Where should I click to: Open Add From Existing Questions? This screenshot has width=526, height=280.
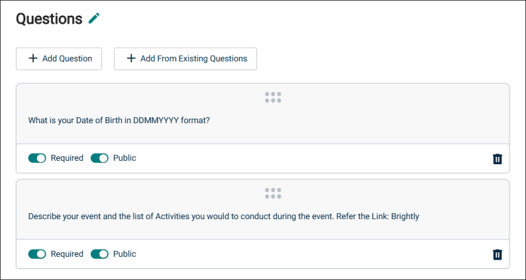pos(185,59)
